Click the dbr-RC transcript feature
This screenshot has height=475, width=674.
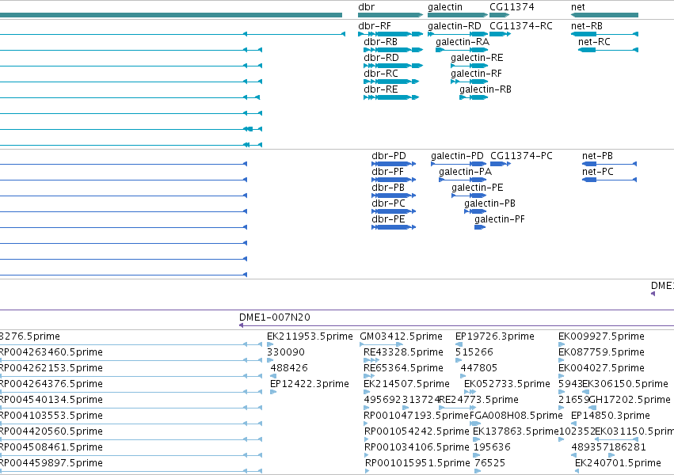point(391,82)
